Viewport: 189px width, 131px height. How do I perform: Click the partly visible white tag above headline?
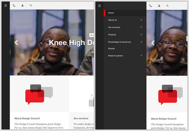[x=92, y=35]
